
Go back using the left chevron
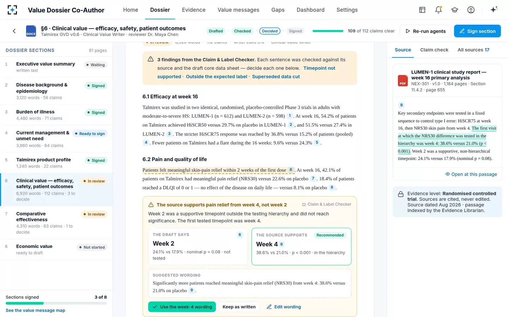pos(14,31)
